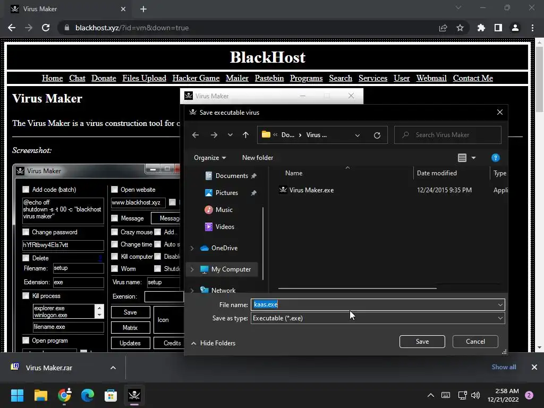
Task: Switch to Virus Maker skull taskbar icon
Action: (x=134, y=395)
